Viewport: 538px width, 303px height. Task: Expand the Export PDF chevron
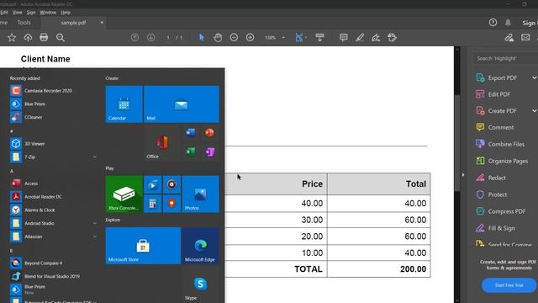(535, 78)
